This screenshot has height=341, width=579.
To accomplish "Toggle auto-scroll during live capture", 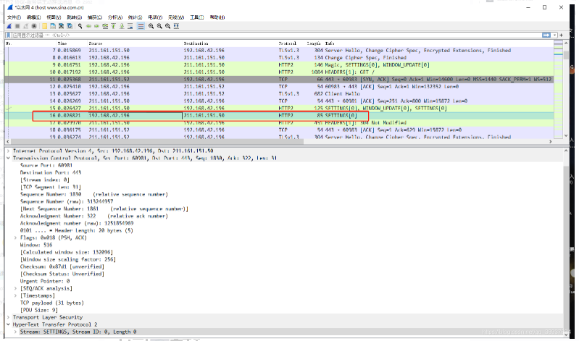I will coord(130,26).
